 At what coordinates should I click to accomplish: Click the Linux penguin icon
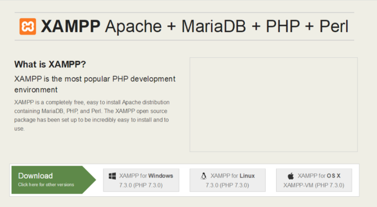coord(203,176)
